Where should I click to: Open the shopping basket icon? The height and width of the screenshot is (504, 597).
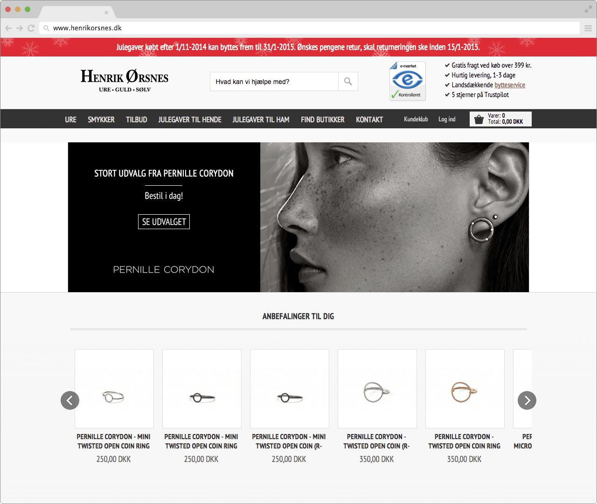(479, 119)
